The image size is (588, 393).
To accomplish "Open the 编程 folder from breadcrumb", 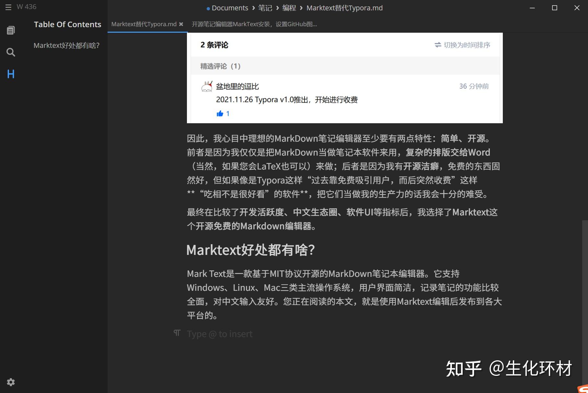I will (x=289, y=8).
